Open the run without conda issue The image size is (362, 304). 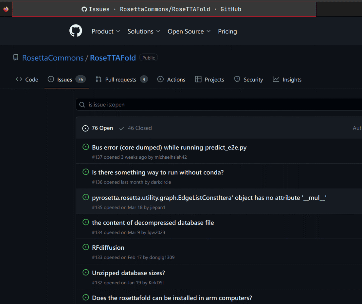[x=158, y=172]
